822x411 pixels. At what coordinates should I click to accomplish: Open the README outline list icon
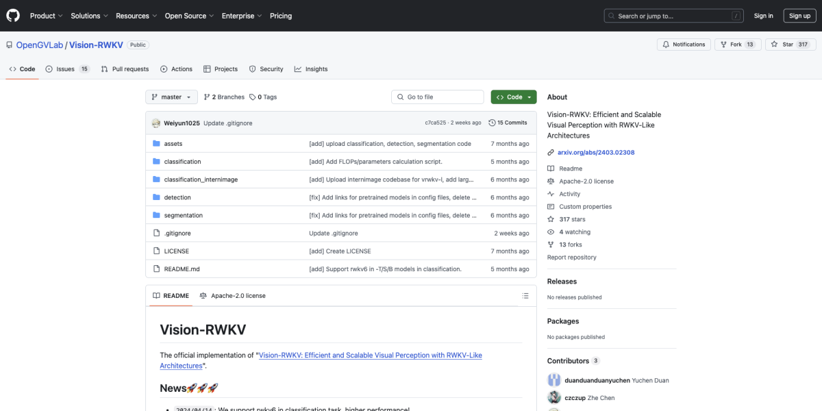[525, 296]
